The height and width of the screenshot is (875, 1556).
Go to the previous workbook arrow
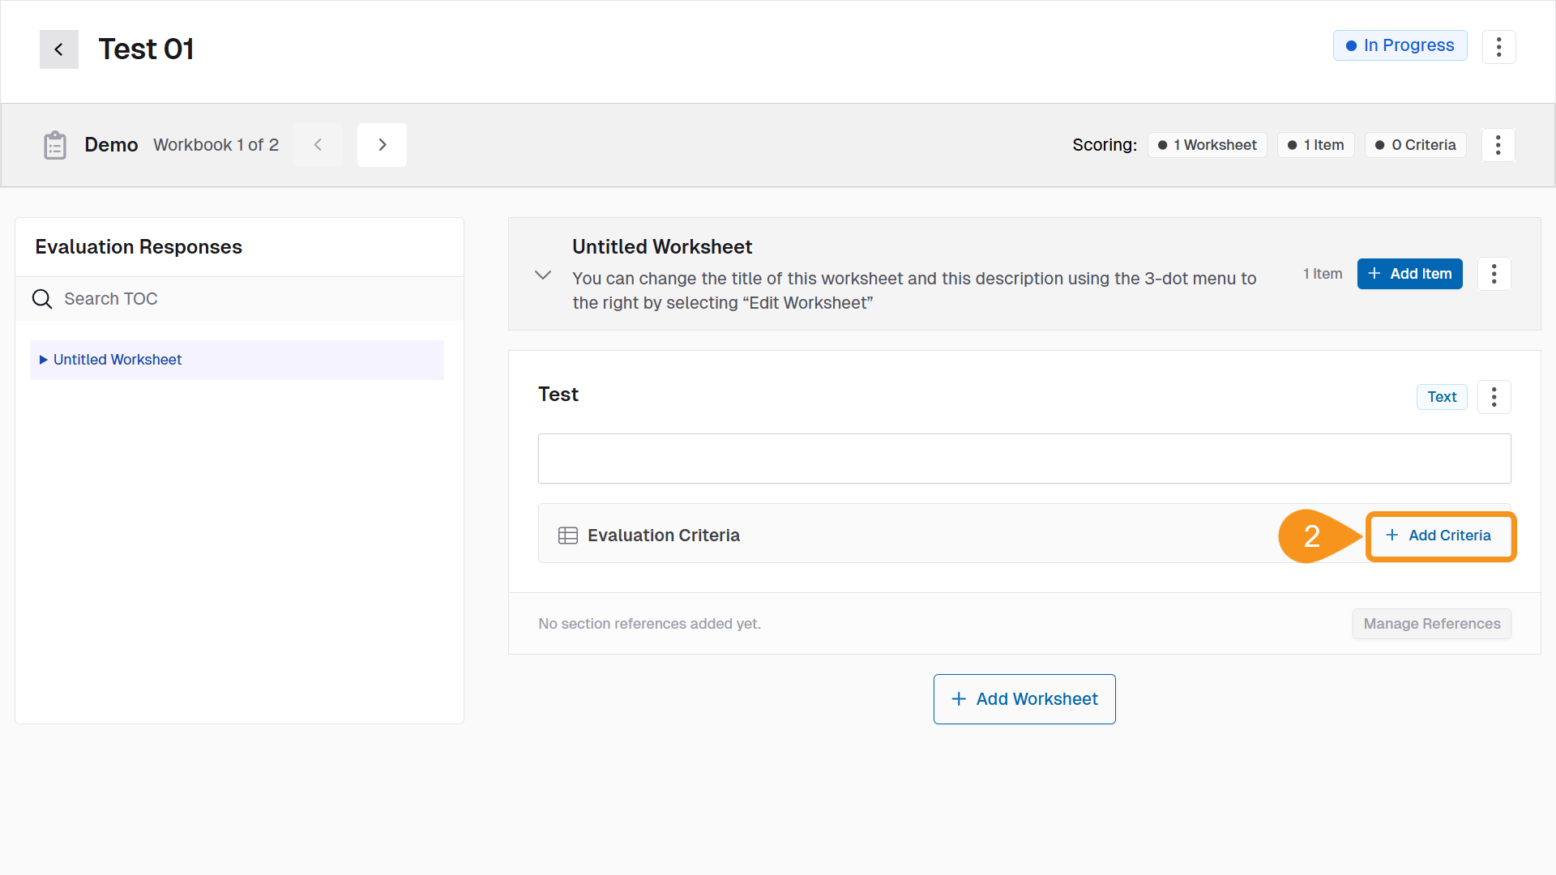318,145
